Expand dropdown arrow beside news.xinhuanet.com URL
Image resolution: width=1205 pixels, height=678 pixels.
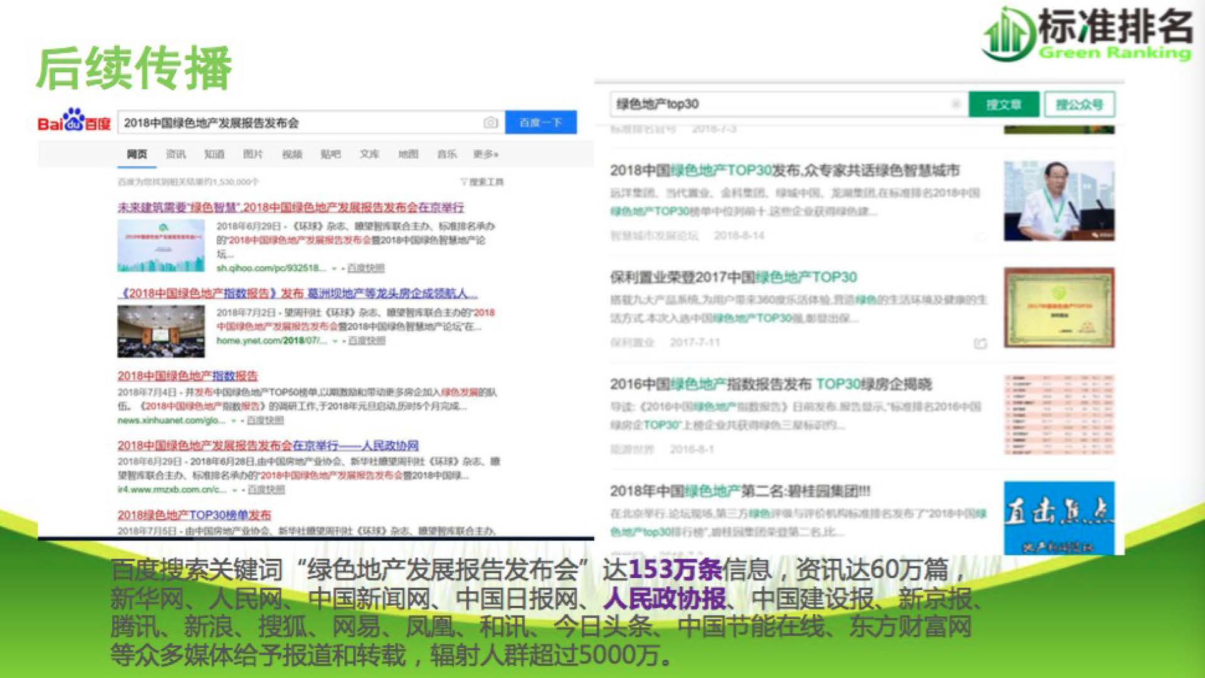234,421
